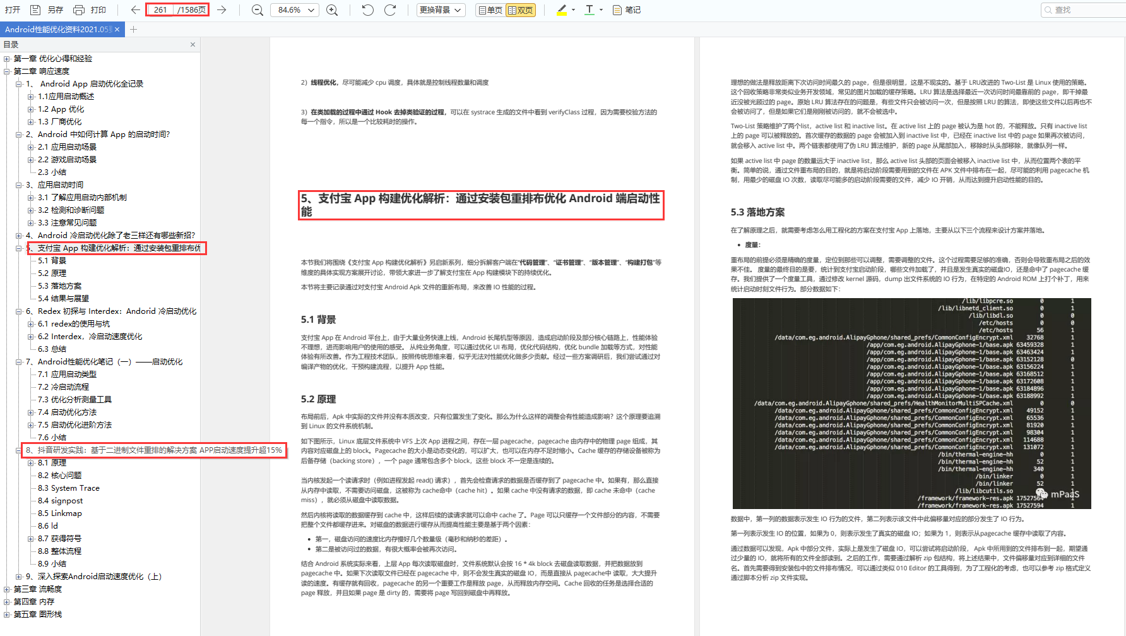Viewport: 1126px width, 636px height.
Task: Open outline item 7.2 冷启动流程
Action: [63, 387]
